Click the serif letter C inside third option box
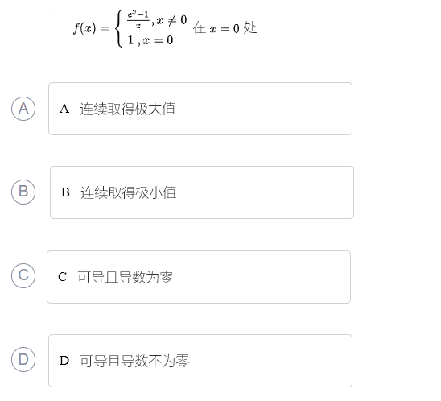The width and height of the screenshot is (441, 401). (63, 277)
